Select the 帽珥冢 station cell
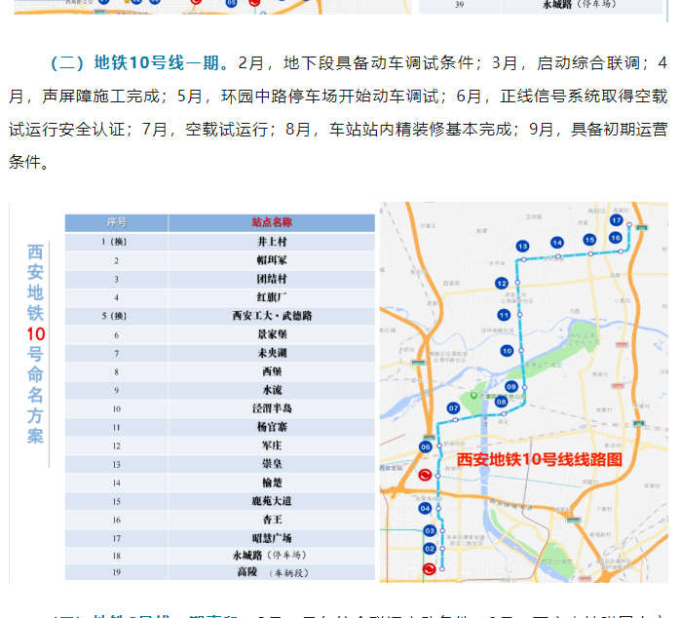Image resolution: width=680 pixels, height=618 pixels. coord(272,260)
